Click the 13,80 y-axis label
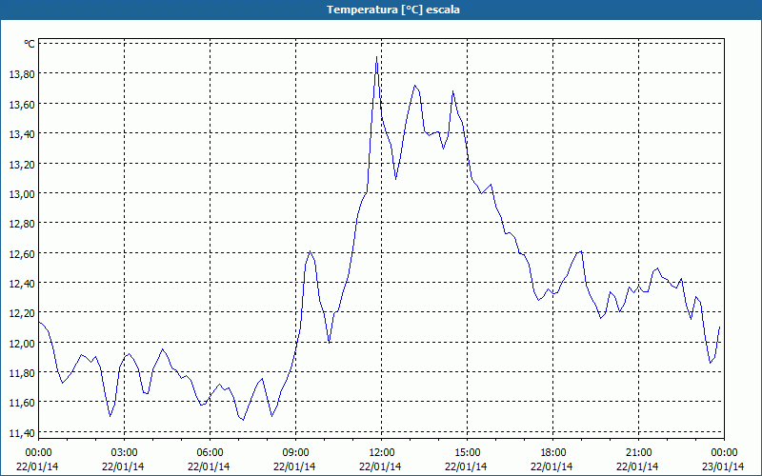The width and height of the screenshot is (762, 476). click(x=21, y=74)
